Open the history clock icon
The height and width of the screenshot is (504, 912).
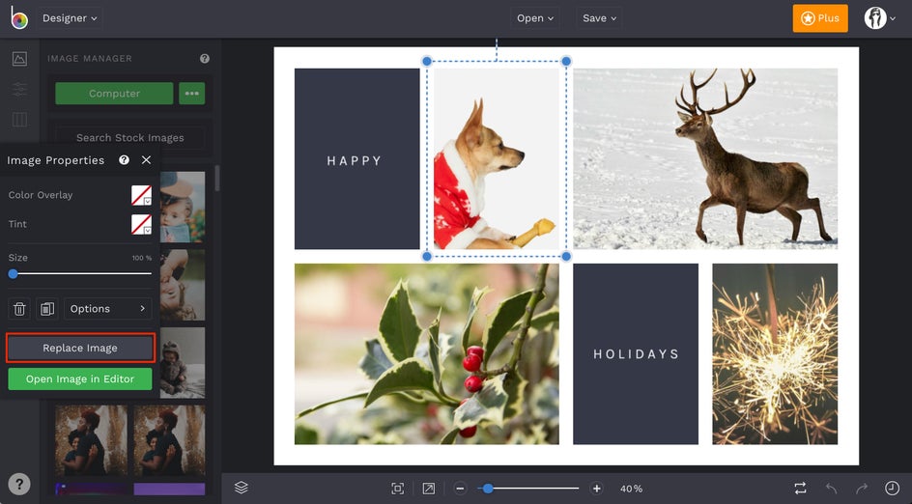(x=892, y=489)
